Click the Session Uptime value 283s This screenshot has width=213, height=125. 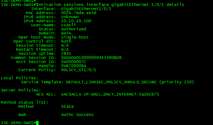[x=66, y=54]
